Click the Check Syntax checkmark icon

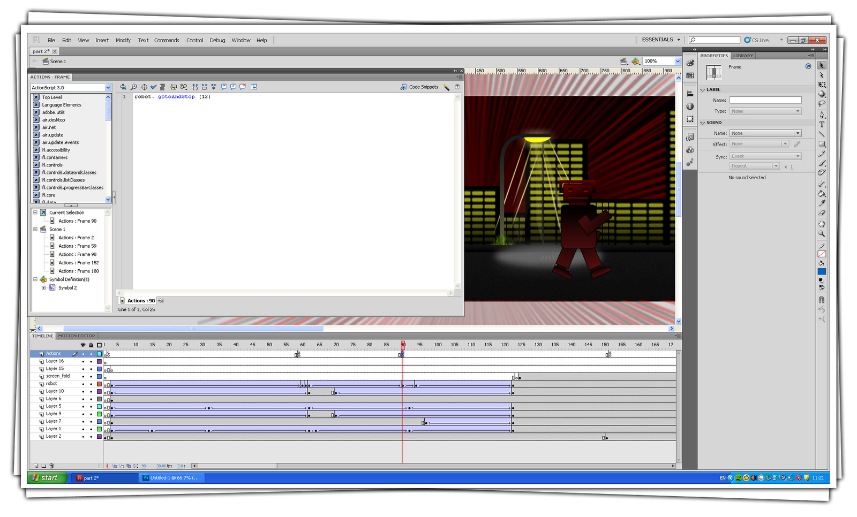coord(153,87)
